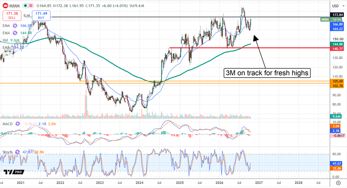Click the 2022 label on the time axis
This screenshot has width=347, height=188.
60,183
